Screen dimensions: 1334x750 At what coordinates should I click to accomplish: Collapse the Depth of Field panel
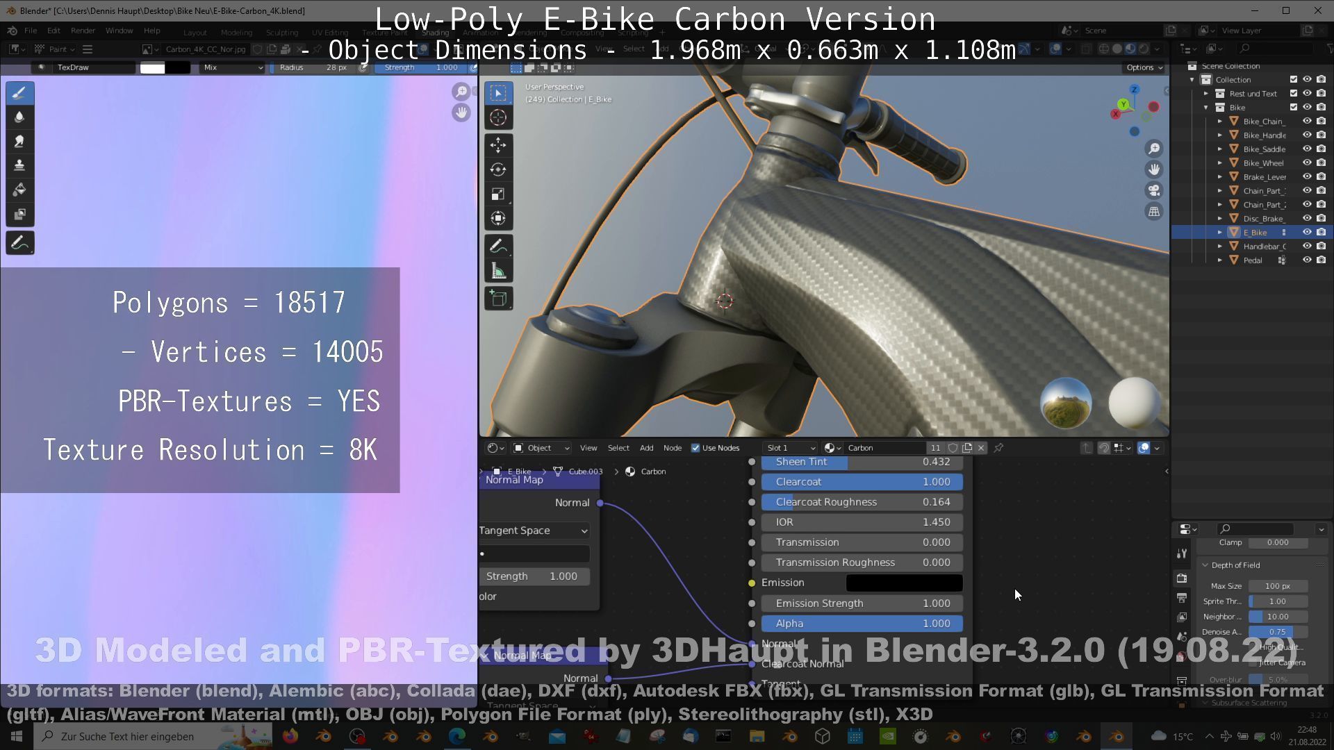click(x=1205, y=565)
